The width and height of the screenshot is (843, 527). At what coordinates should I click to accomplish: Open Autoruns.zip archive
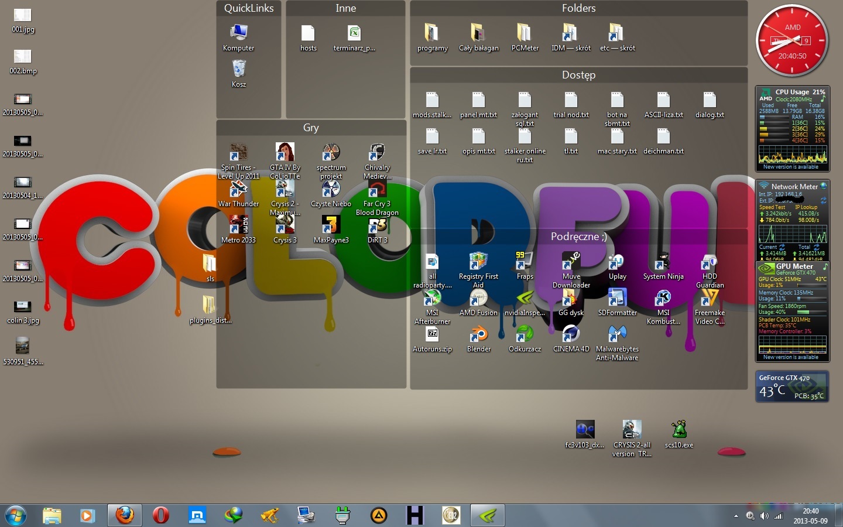(432, 339)
